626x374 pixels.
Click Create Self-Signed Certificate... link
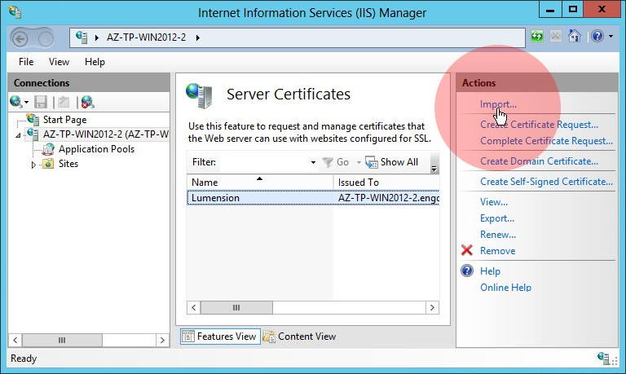tap(546, 182)
